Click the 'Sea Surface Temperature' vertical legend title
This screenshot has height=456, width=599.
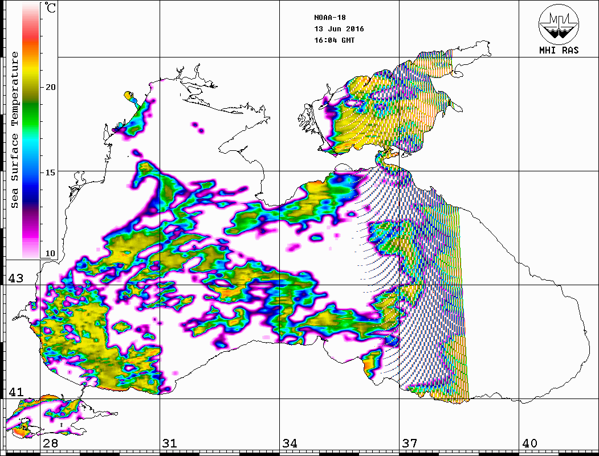click(x=15, y=130)
